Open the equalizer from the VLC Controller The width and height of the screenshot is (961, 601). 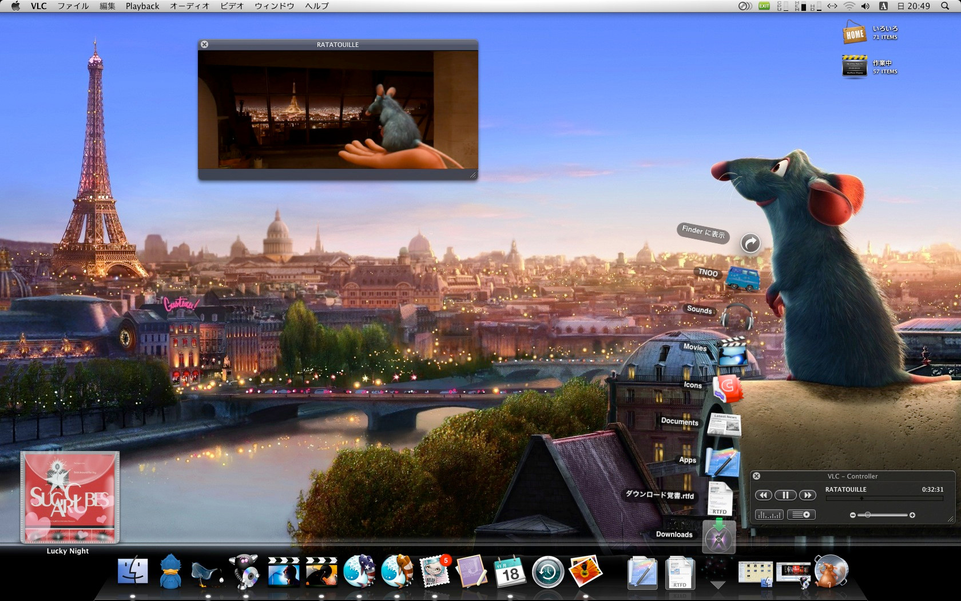(x=769, y=515)
